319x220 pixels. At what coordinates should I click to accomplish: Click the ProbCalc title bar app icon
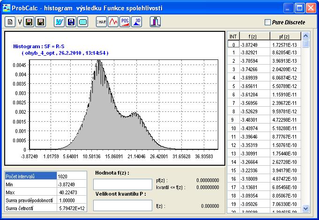click(6, 8)
